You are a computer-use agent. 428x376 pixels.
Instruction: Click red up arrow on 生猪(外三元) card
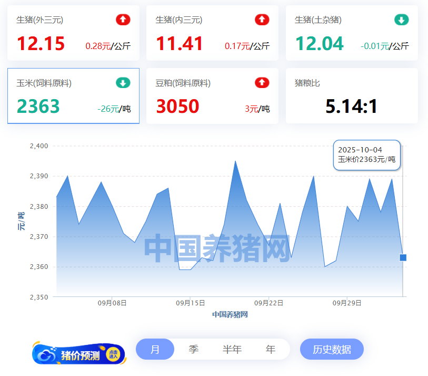pos(123,20)
